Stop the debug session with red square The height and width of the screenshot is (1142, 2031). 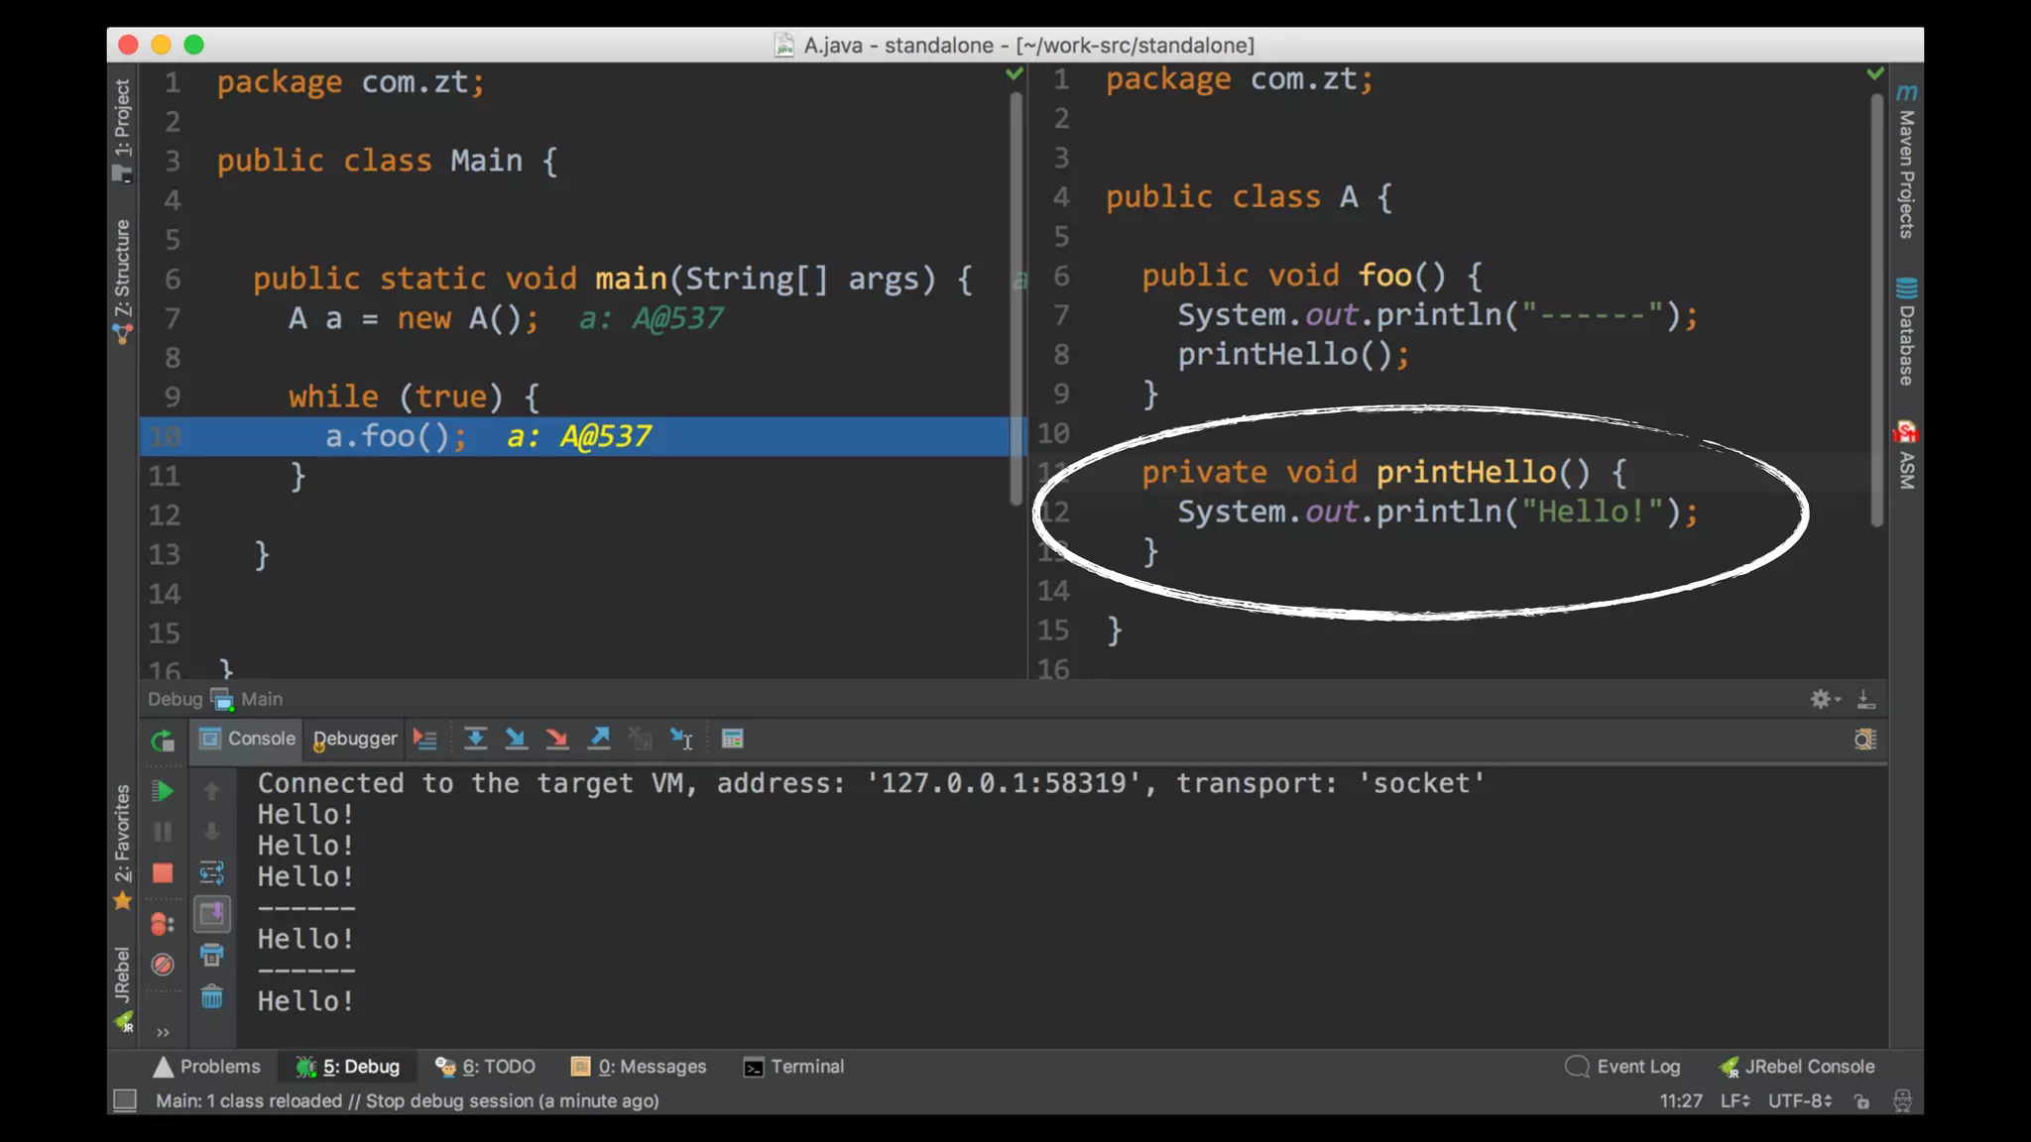pos(163,873)
